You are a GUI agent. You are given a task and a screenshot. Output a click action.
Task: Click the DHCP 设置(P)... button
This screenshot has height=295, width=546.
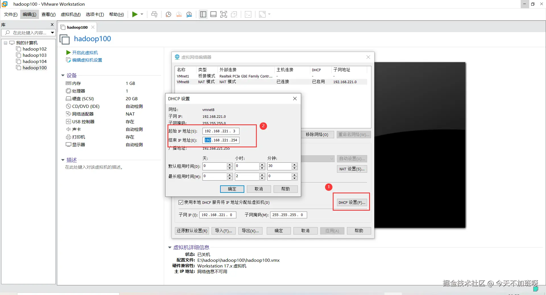pyautogui.click(x=352, y=202)
